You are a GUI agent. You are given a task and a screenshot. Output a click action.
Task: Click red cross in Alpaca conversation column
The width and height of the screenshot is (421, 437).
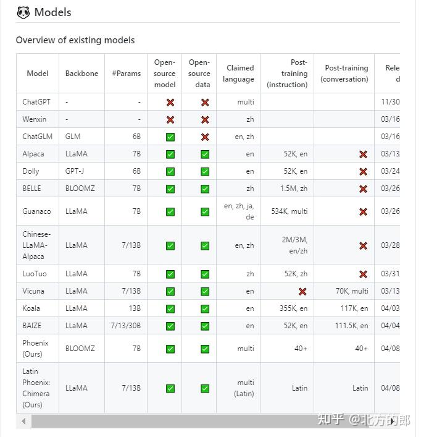(x=363, y=155)
